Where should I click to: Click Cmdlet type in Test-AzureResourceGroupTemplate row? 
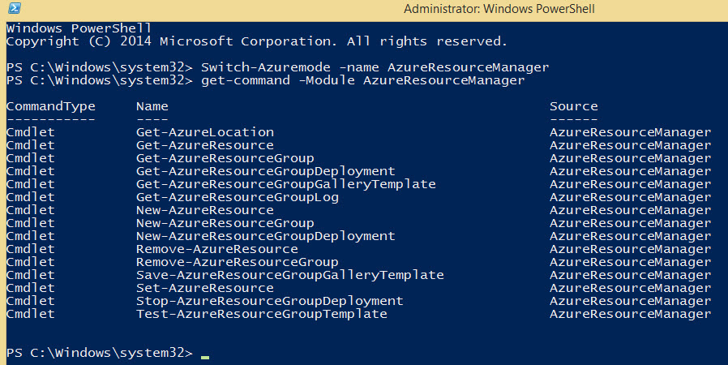click(30, 315)
